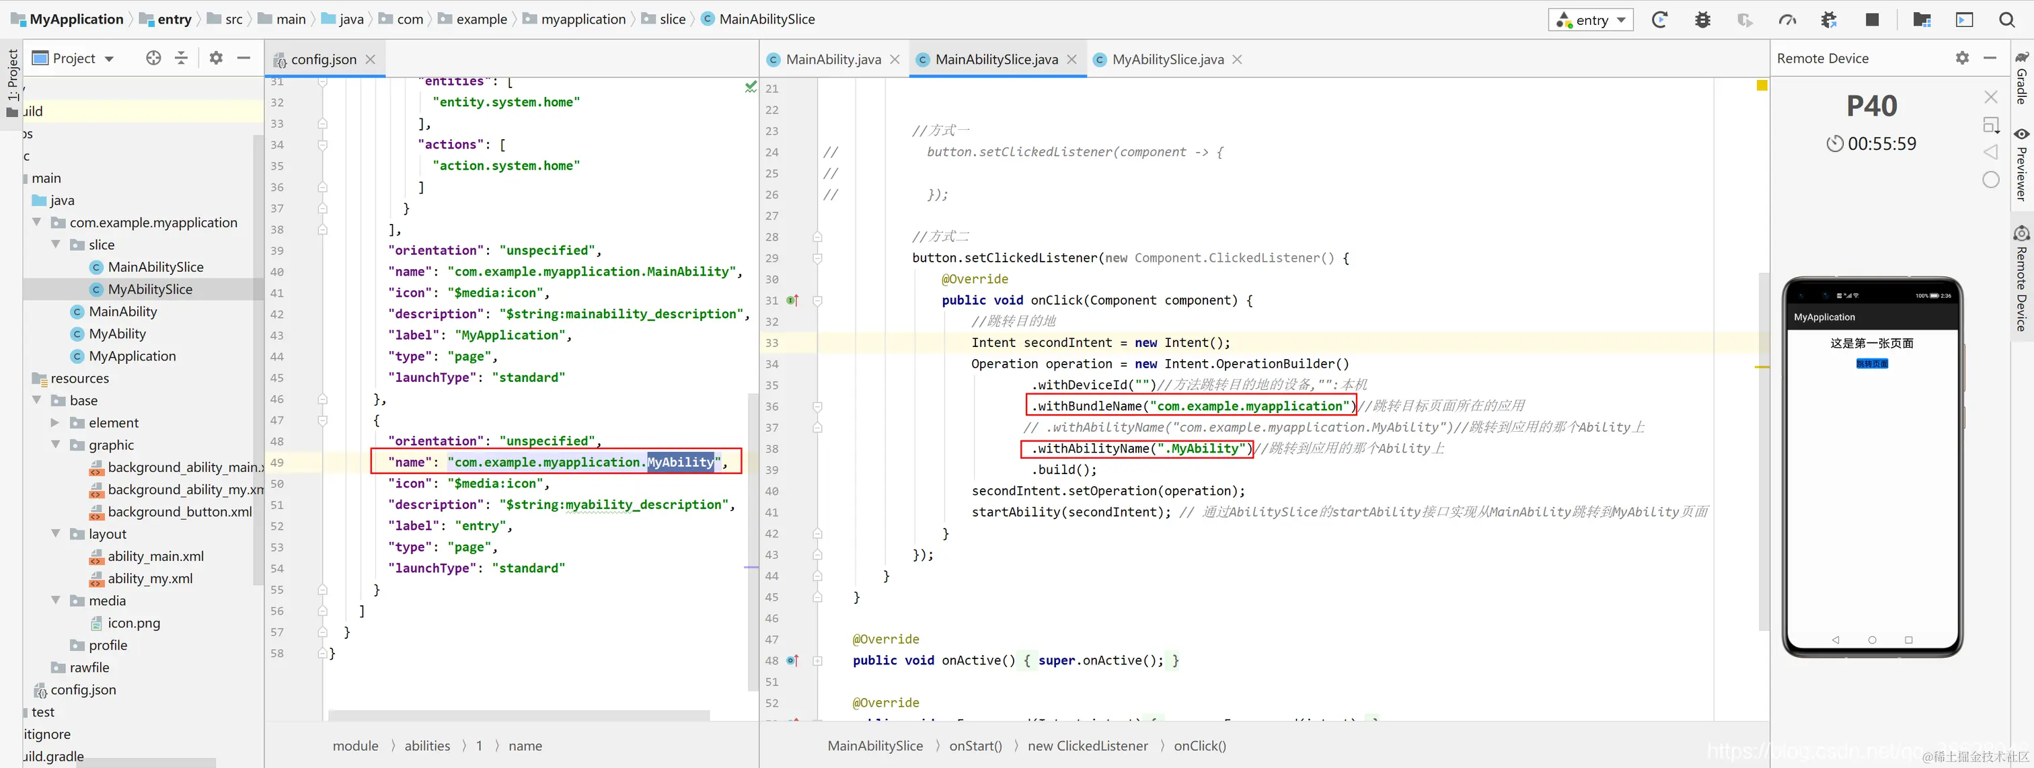Click locate target icon in Project panel
The image size is (2034, 768).
[153, 58]
